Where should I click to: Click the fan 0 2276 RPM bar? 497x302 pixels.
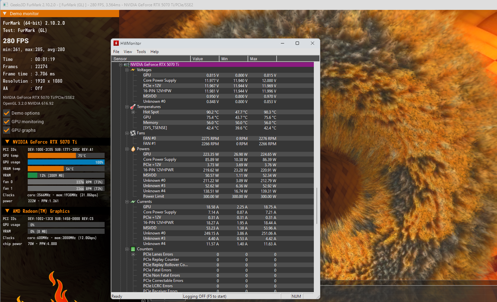tap(66, 182)
